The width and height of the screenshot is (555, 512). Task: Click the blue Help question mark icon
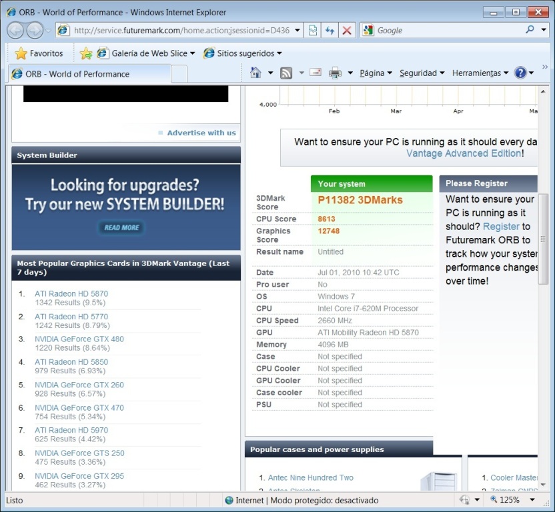[x=520, y=73]
